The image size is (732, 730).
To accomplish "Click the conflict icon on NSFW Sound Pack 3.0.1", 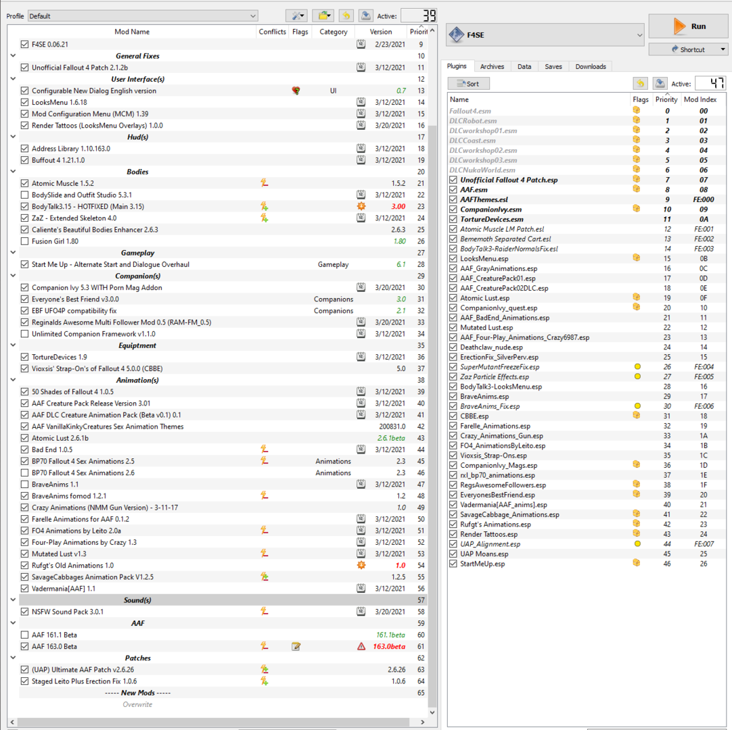I will 265,612.
